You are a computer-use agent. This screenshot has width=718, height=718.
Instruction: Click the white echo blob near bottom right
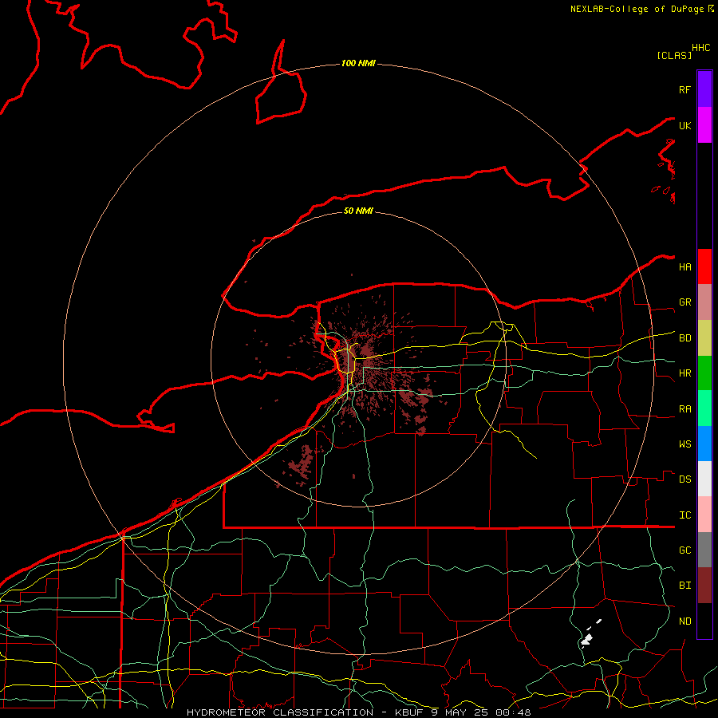coord(587,639)
